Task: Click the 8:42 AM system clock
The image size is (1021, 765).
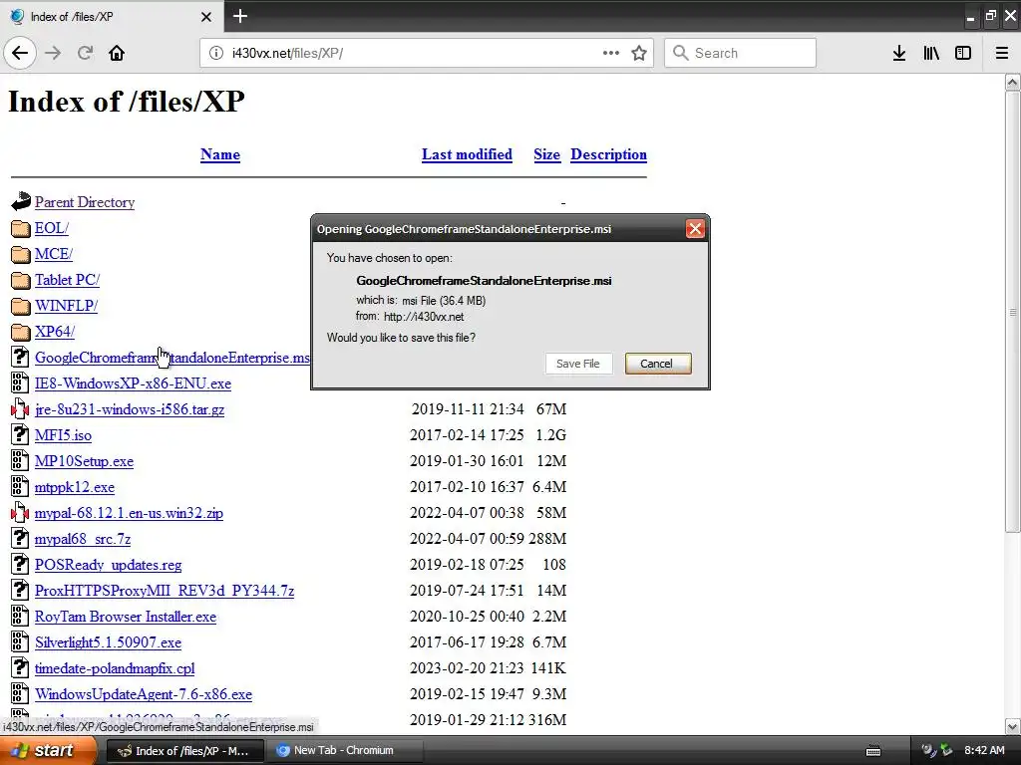Action: pos(984,751)
